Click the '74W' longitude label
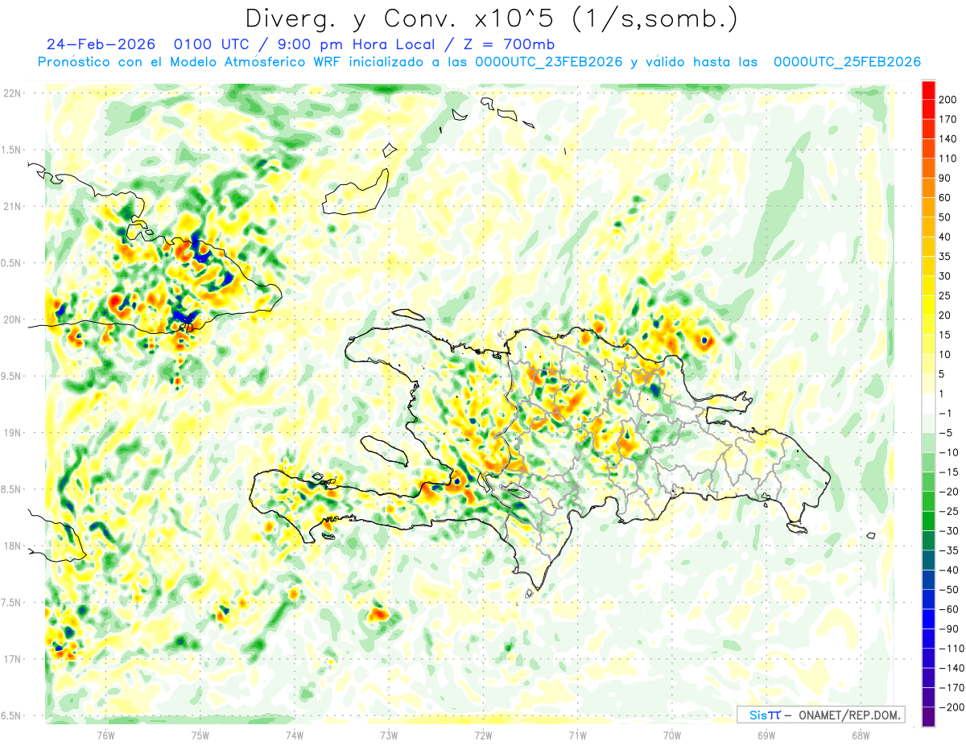Viewport: 966px width, 746px height. point(295,735)
